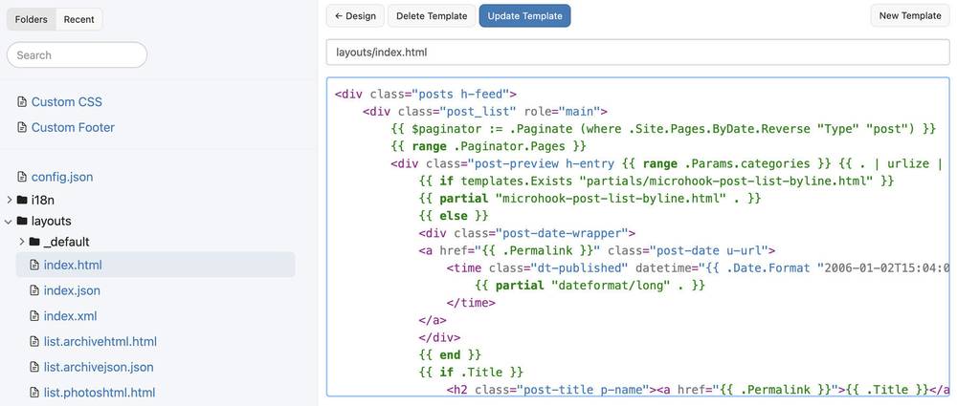957x406 pixels.
Task: Click the {{ end }} code line
Action: [x=450, y=354]
